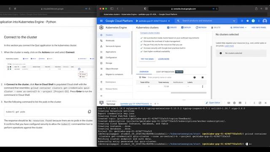
Task: Open the user account avatar
Action: tap(265, 21)
